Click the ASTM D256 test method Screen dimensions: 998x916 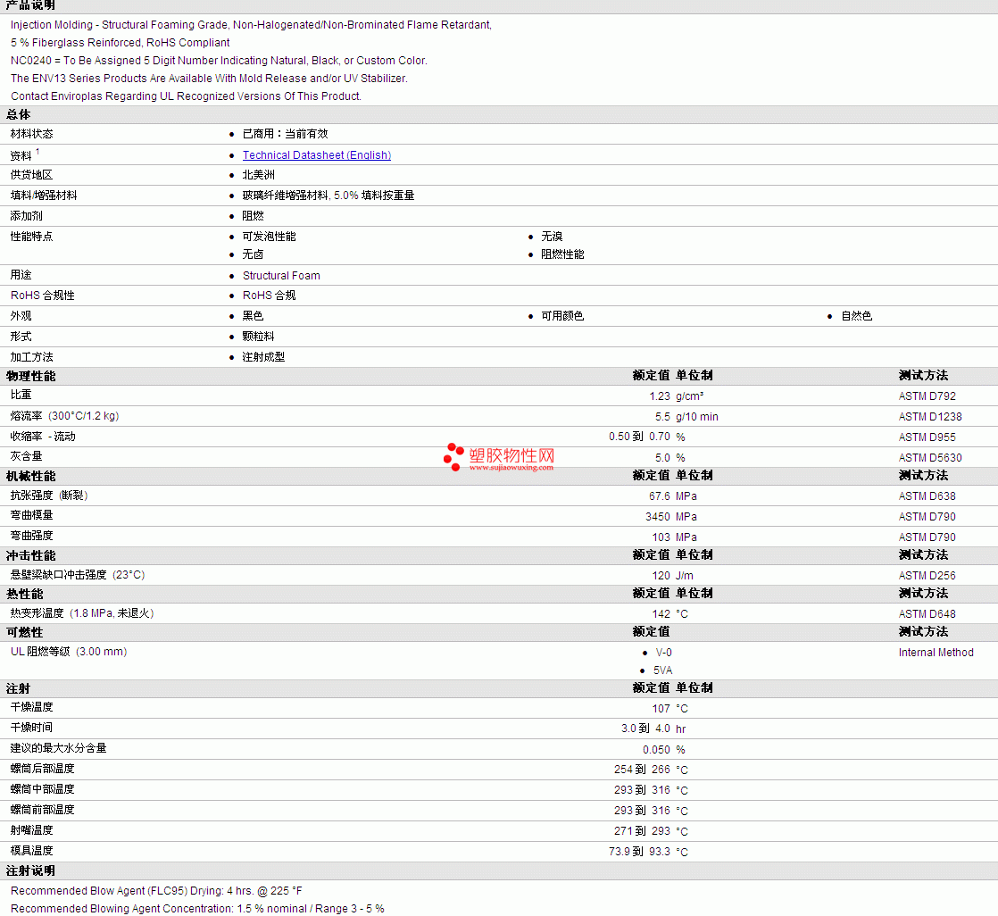pos(927,576)
